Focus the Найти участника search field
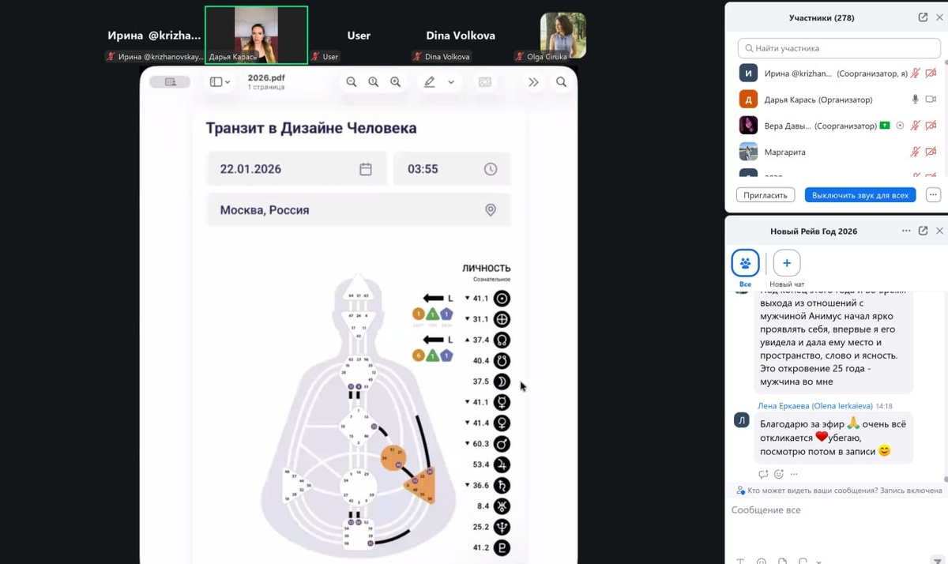This screenshot has width=948, height=564. [x=839, y=48]
